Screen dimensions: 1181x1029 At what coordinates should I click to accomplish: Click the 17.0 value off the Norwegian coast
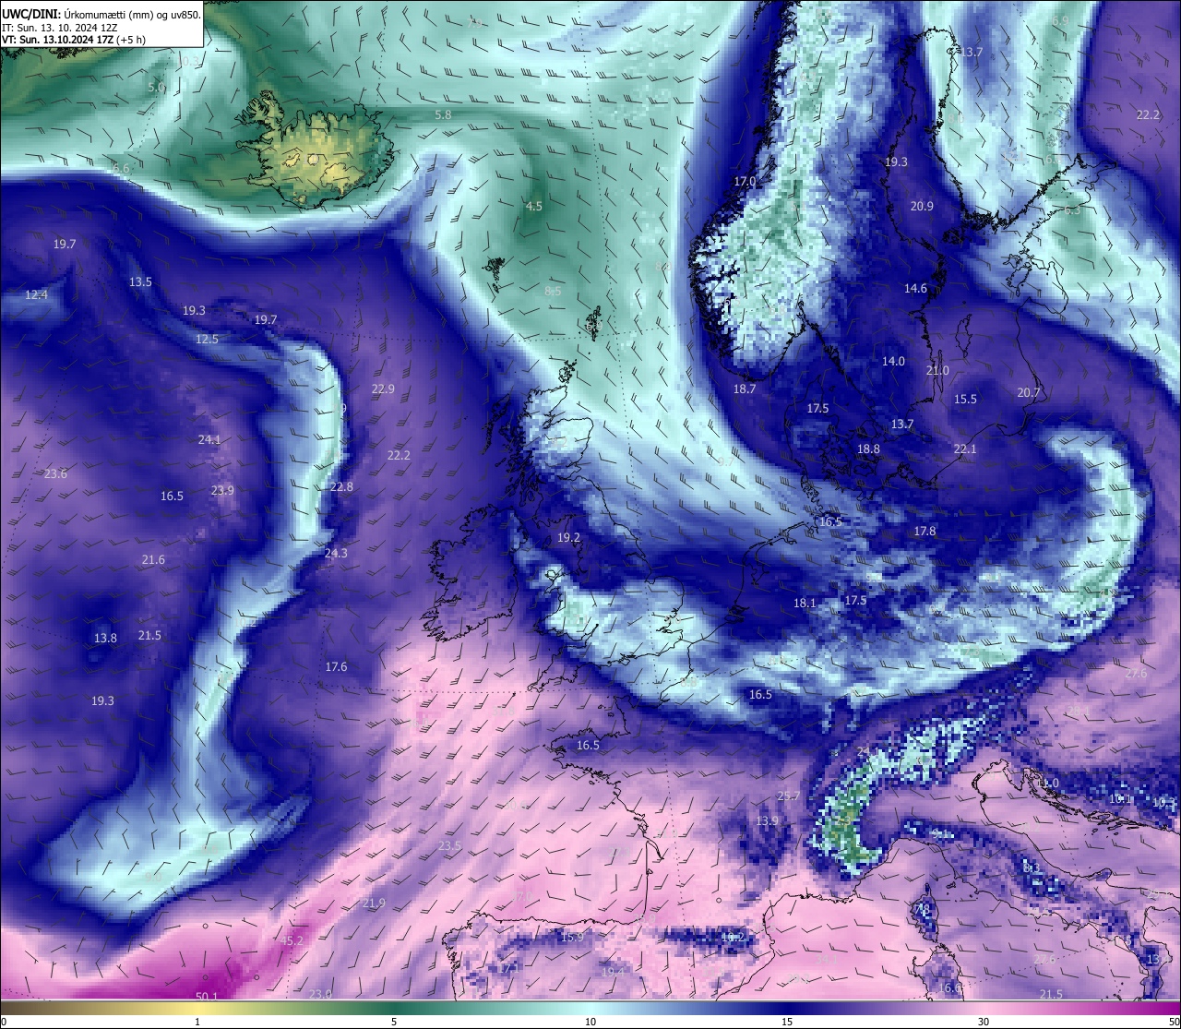pyautogui.click(x=745, y=181)
